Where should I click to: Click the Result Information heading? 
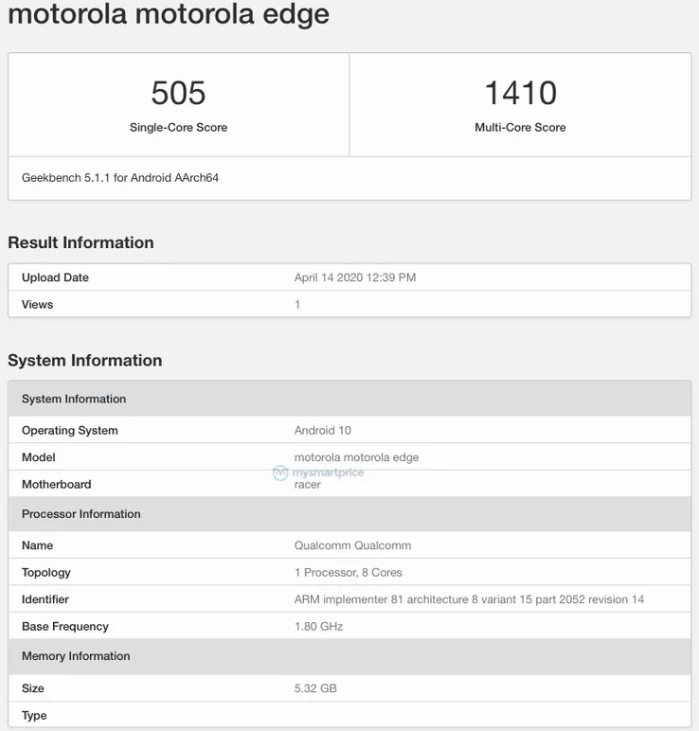click(81, 242)
